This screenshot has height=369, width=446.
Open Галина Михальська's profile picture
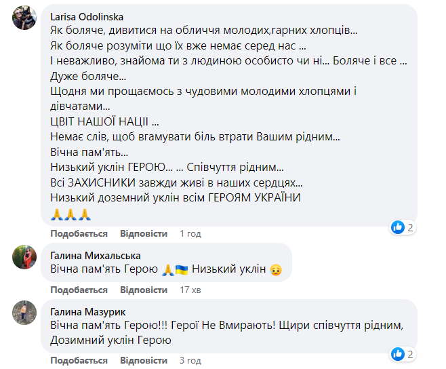coord(24,256)
